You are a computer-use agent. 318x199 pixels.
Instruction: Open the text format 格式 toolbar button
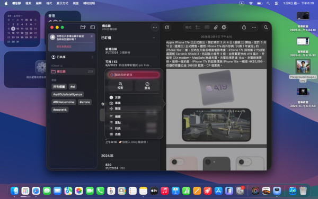[x=188, y=28]
